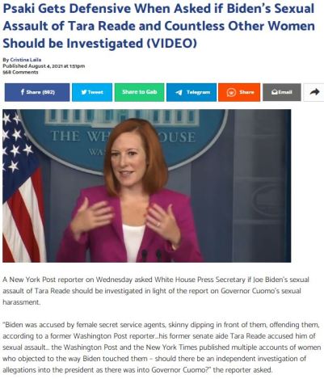Open author Cristina Laila's page
The height and width of the screenshot is (379, 324).
pyautogui.click(x=26, y=60)
